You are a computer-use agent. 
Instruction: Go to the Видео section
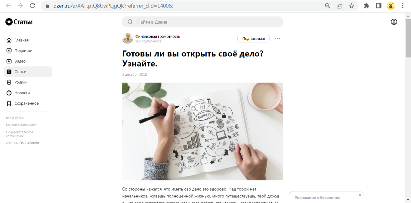pyautogui.click(x=20, y=61)
